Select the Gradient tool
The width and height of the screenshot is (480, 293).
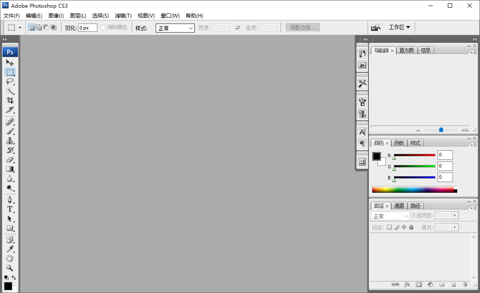pyautogui.click(x=10, y=169)
